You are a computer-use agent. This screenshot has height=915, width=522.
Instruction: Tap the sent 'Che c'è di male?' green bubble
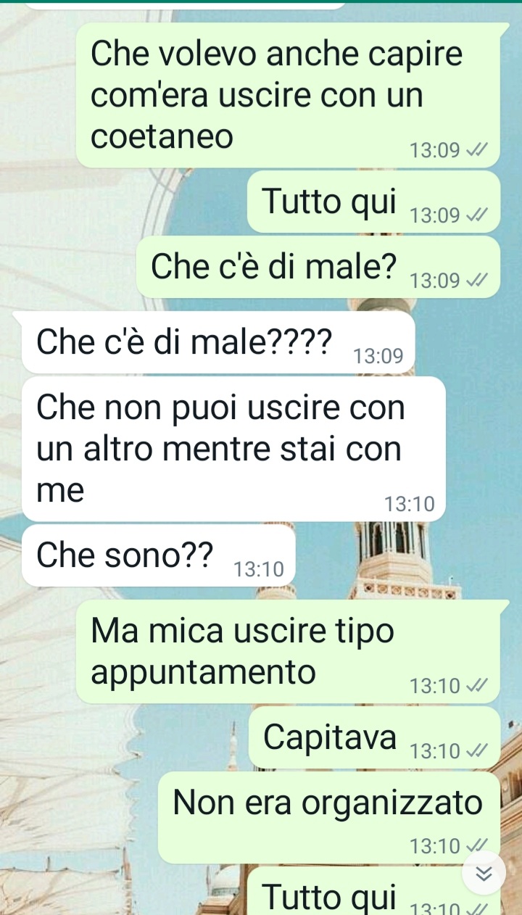(318, 267)
